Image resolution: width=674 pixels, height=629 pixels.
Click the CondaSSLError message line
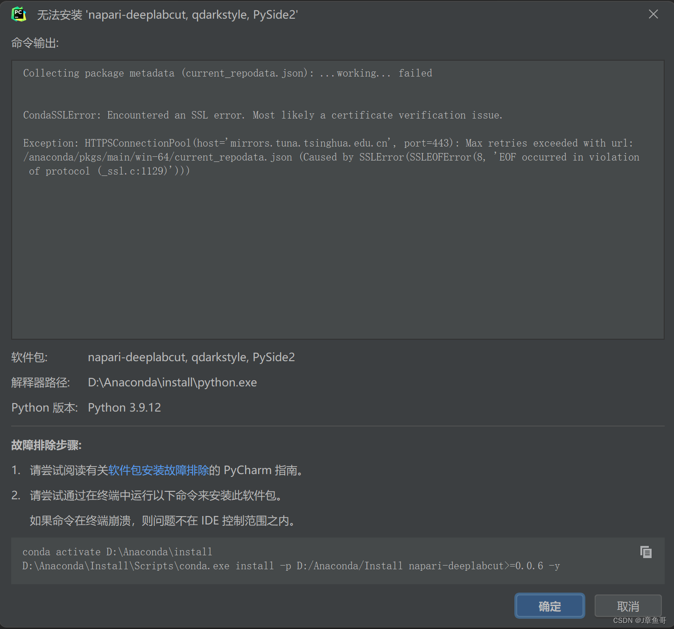(x=263, y=115)
